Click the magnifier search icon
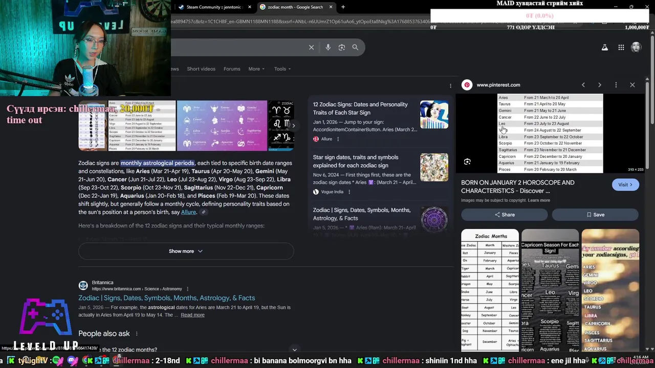The width and height of the screenshot is (655, 368). click(x=355, y=47)
